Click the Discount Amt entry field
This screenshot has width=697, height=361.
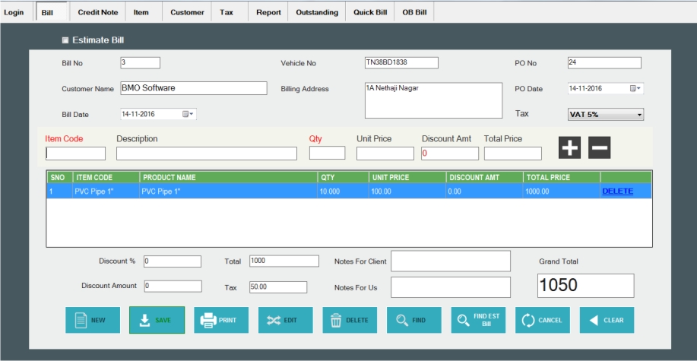click(x=450, y=154)
